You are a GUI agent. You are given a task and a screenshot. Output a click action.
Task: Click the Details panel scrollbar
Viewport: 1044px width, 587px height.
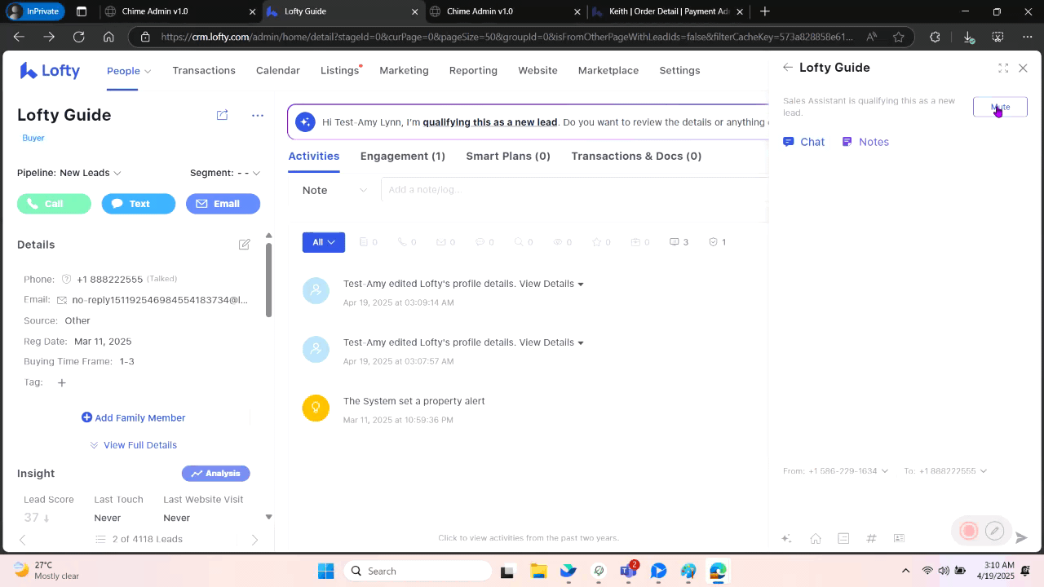coord(269,279)
